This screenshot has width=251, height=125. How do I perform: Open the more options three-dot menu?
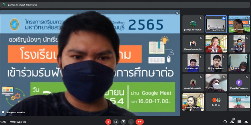pyautogui.click(x=130, y=121)
